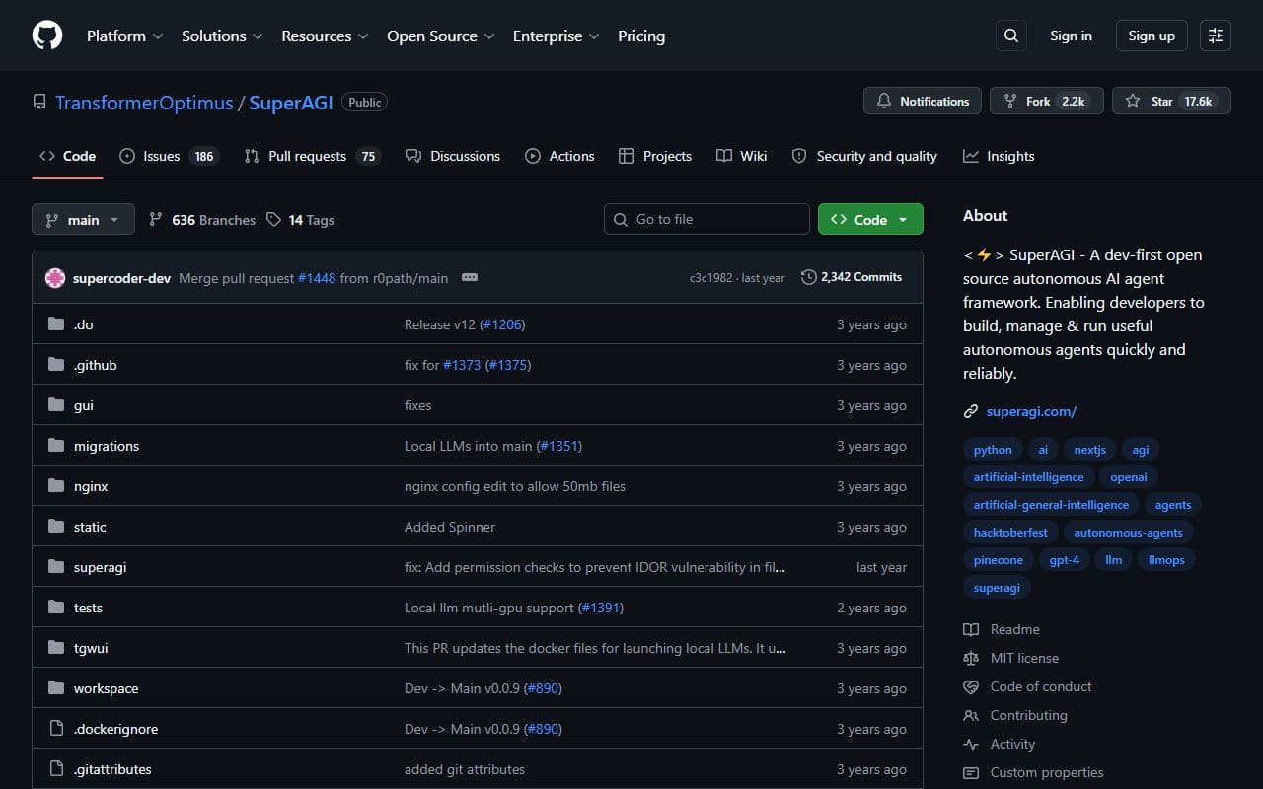Open the Insights tab

(999, 156)
